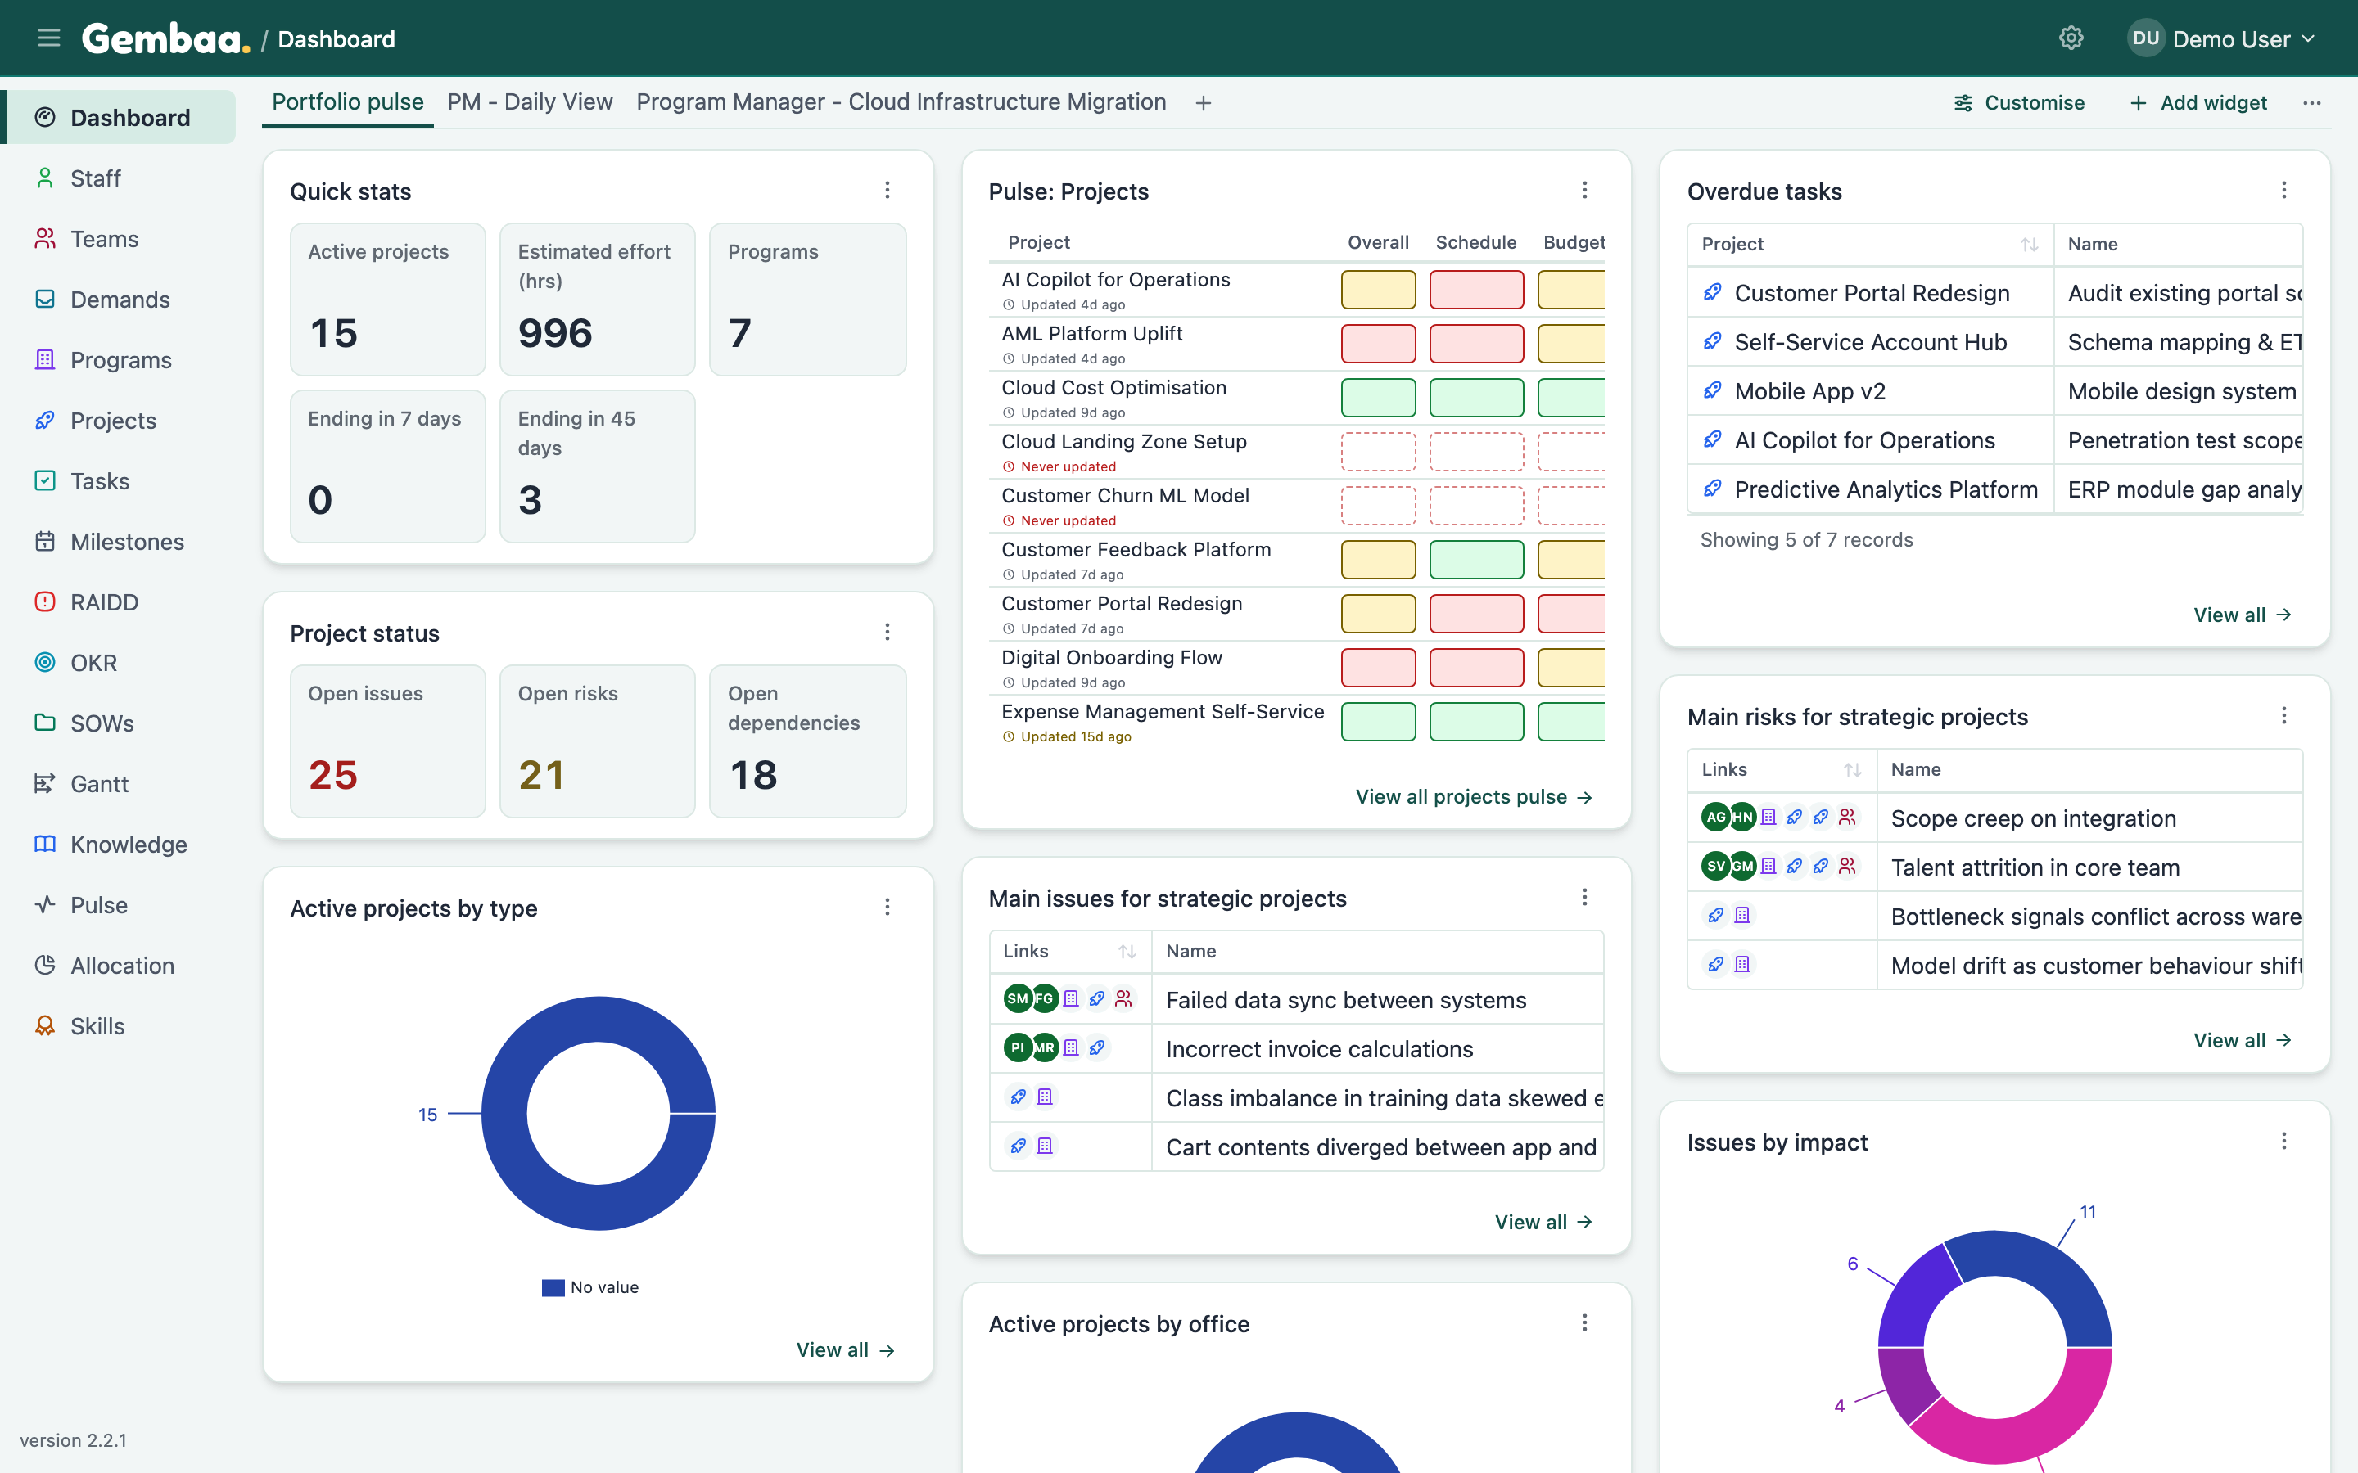Image resolution: width=2358 pixels, height=1473 pixels.
Task: Open Projects in the sidebar
Action: [118, 420]
